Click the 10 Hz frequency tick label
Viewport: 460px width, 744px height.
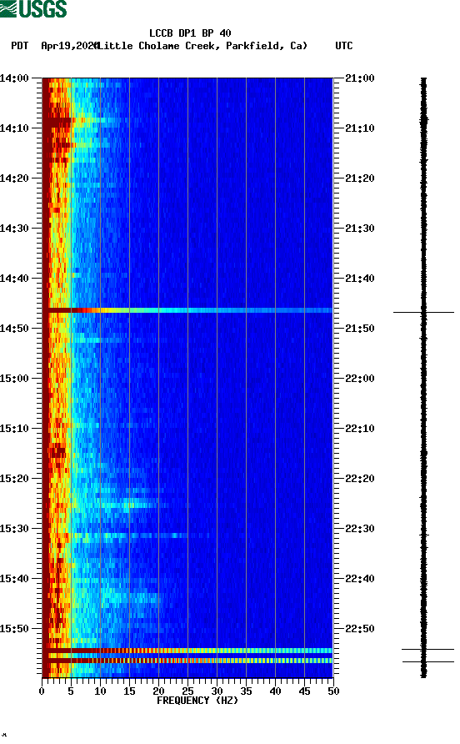[x=100, y=691]
